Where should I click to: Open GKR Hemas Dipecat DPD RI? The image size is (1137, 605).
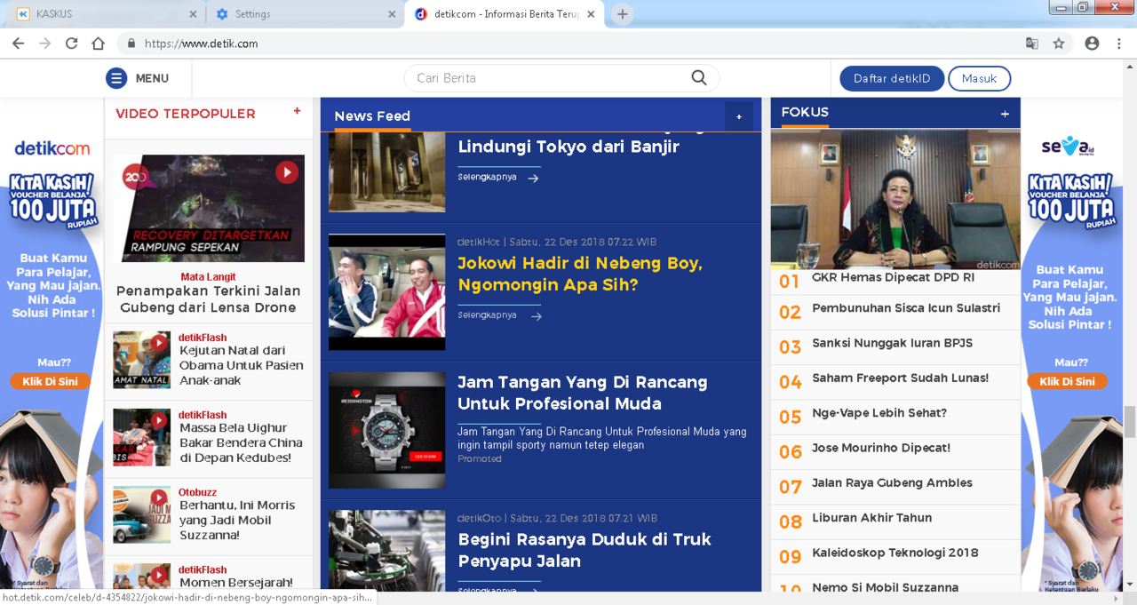(x=893, y=277)
